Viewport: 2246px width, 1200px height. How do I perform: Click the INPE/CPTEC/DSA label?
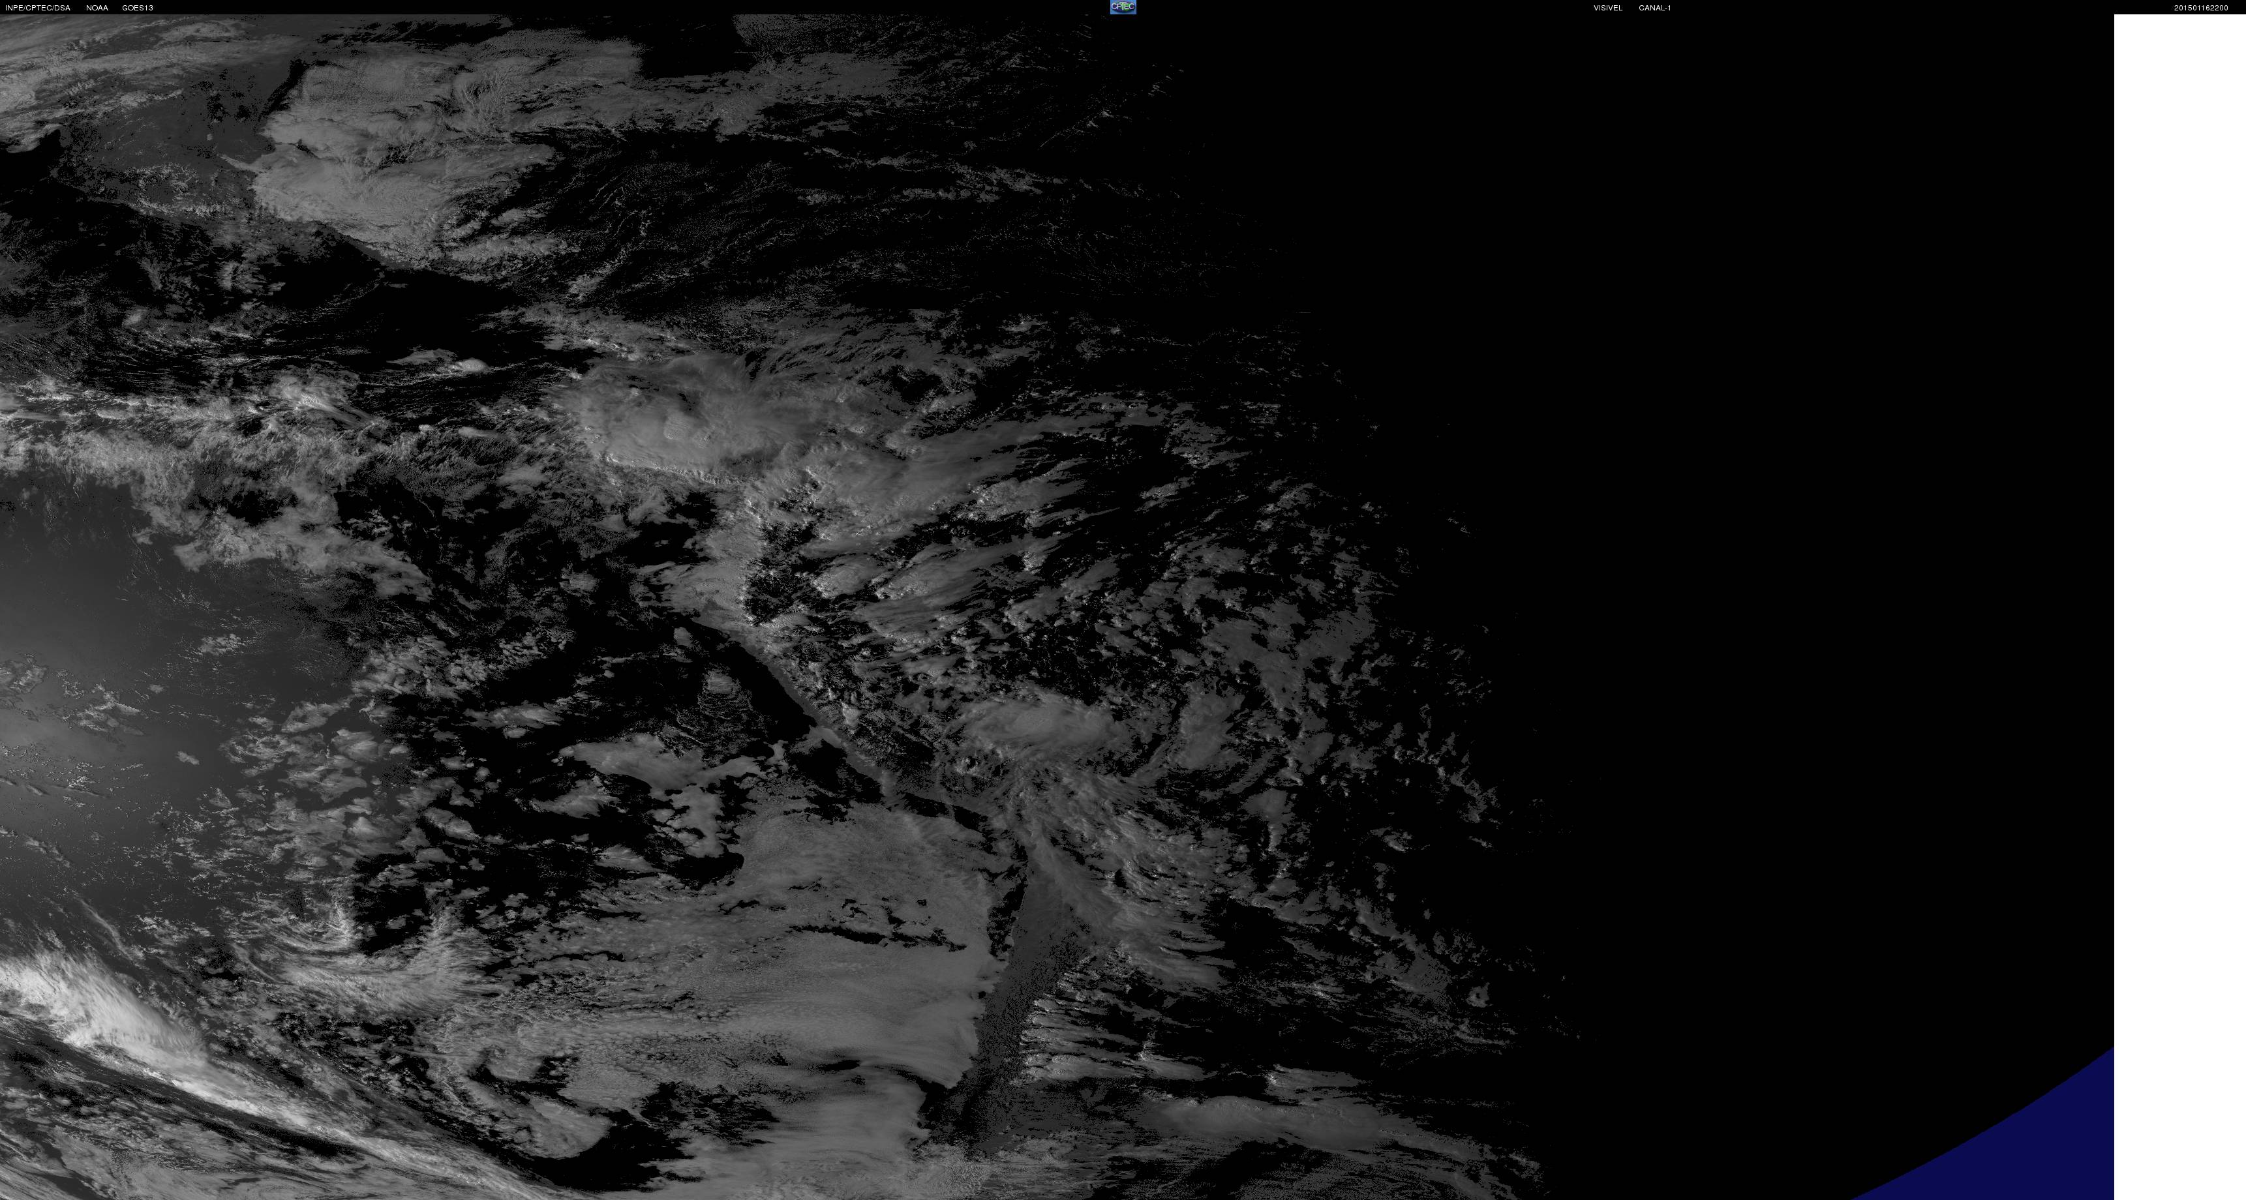tap(37, 8)
